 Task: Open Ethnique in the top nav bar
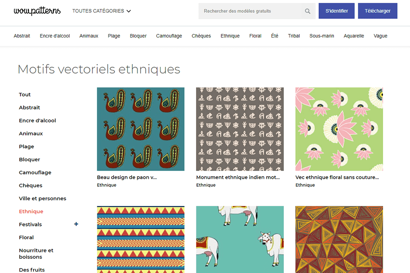pos(230,36)
